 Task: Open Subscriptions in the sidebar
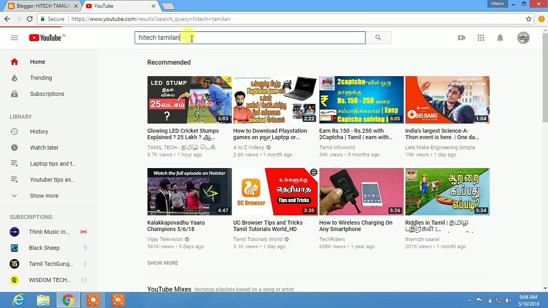click(48, 94)
